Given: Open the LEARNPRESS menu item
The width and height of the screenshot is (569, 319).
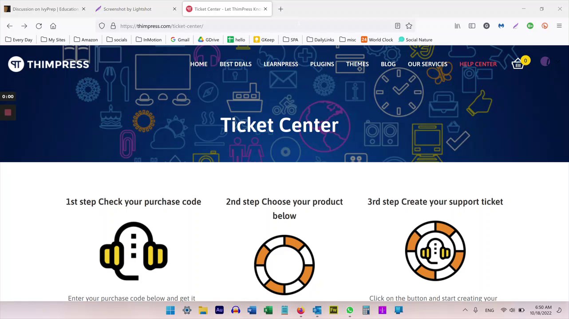Looking at the screenshot, I should (281, 64).
